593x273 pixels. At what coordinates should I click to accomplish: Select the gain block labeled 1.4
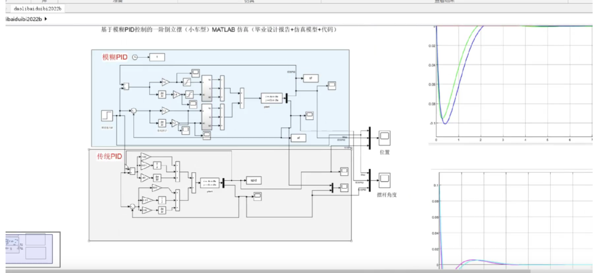click(177, 94)
